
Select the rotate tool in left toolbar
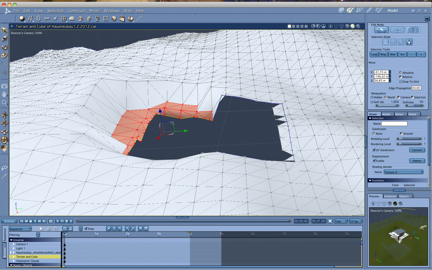click(x=4, y=47)
